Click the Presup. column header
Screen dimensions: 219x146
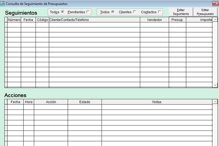coord(177,20)
